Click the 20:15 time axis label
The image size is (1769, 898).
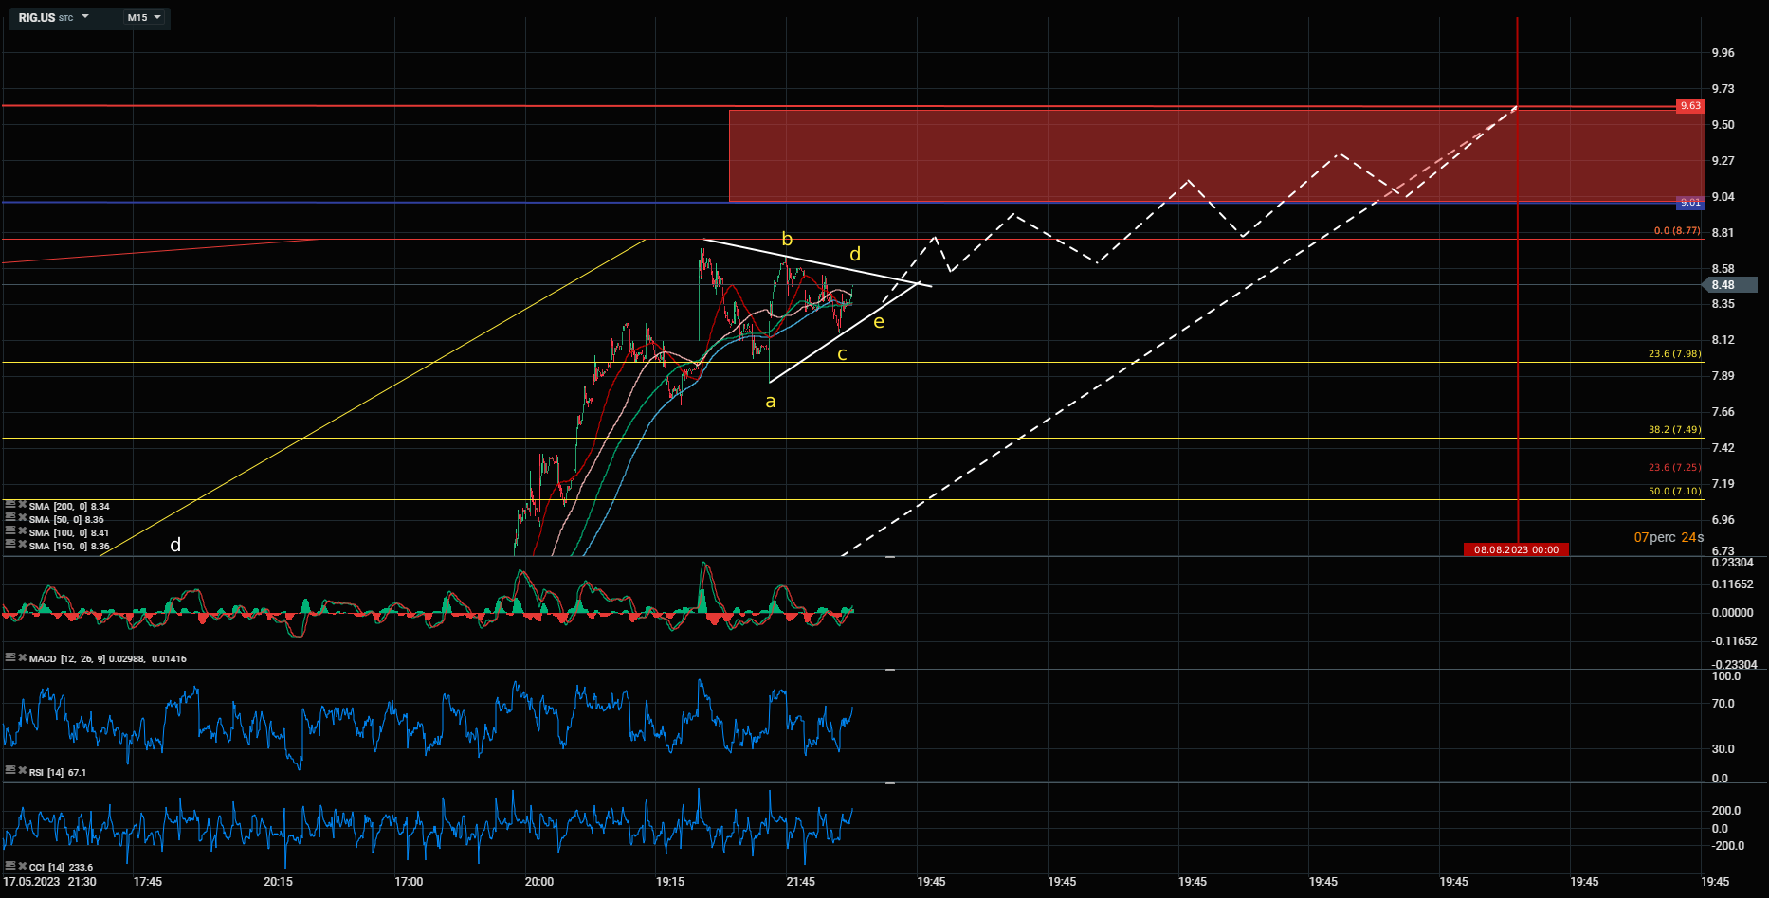point(278,882)
